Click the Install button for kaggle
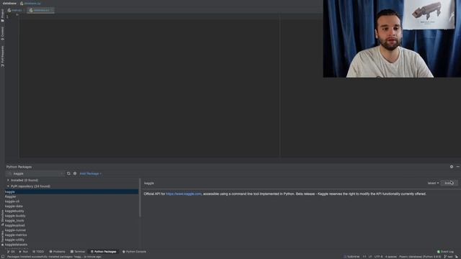This screenshot has width=461, height=259. tap(449, 183)
